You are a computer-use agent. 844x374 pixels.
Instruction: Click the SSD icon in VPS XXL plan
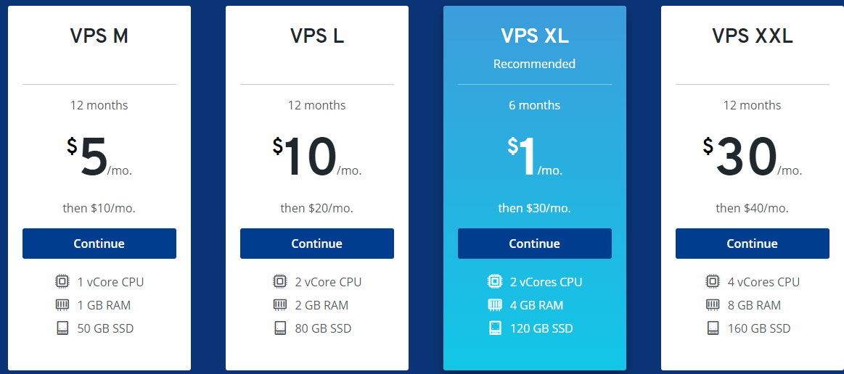[x=713, y=328]
